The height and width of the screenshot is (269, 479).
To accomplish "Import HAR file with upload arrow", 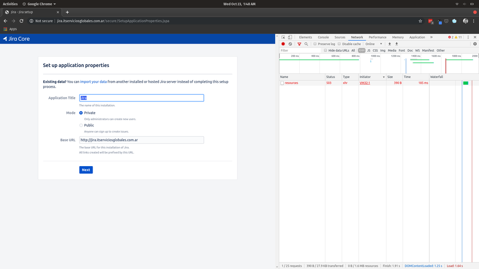I will tap(389, 44).
